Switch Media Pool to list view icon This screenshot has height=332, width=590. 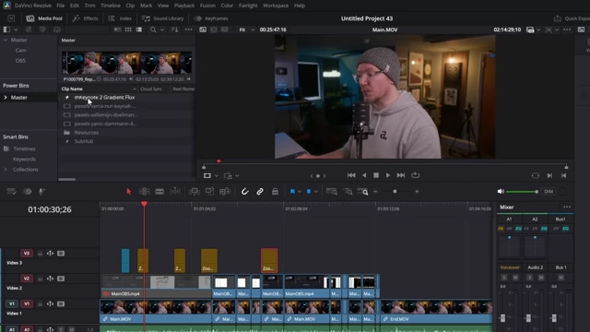(139, 30)
